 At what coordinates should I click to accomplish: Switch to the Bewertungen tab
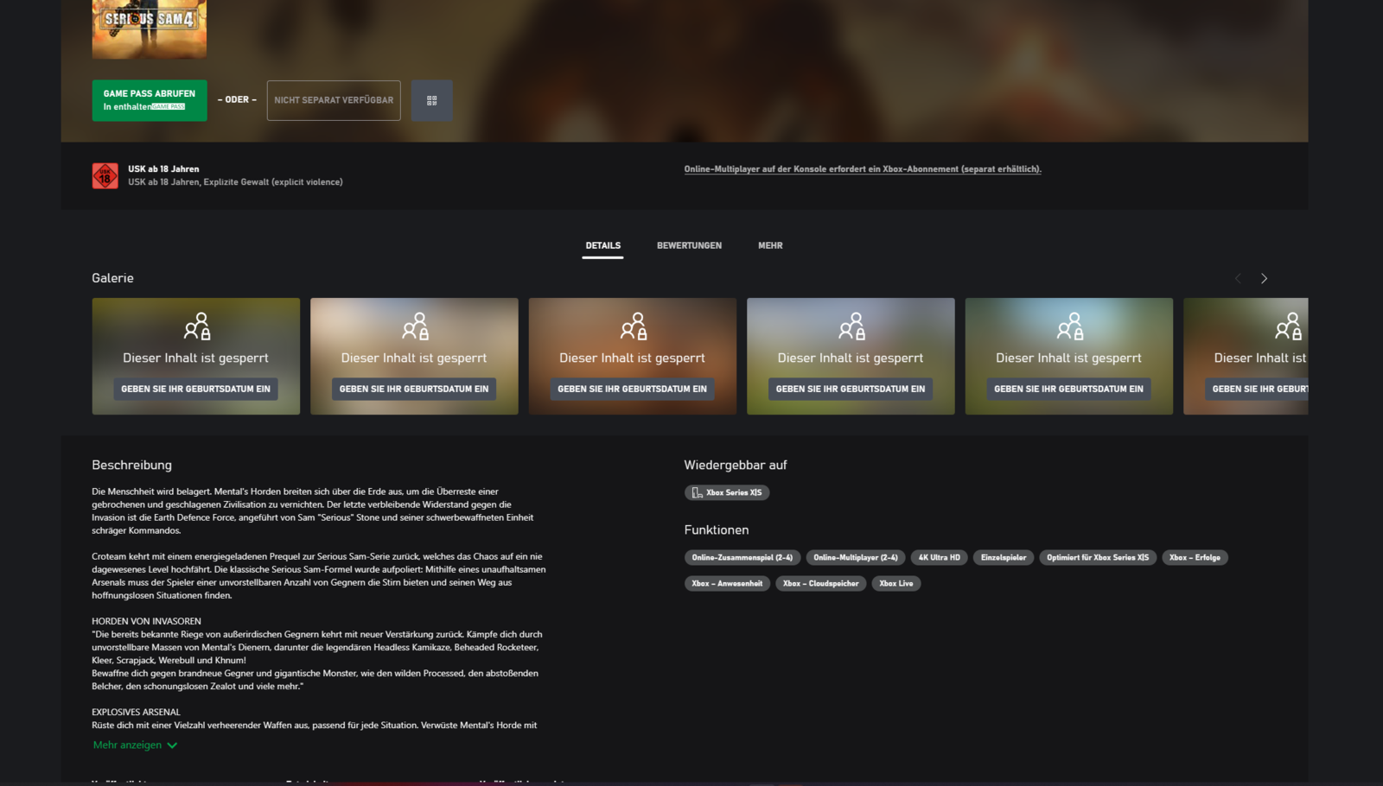coord(689,245)
